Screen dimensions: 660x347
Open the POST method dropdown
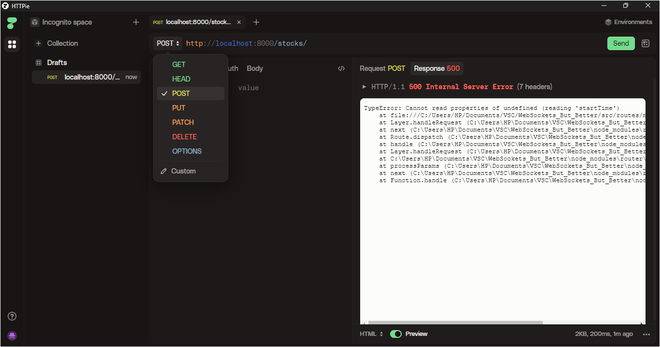(168, 43)
